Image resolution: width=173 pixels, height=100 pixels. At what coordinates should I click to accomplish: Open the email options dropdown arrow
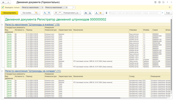coord(103,13)
